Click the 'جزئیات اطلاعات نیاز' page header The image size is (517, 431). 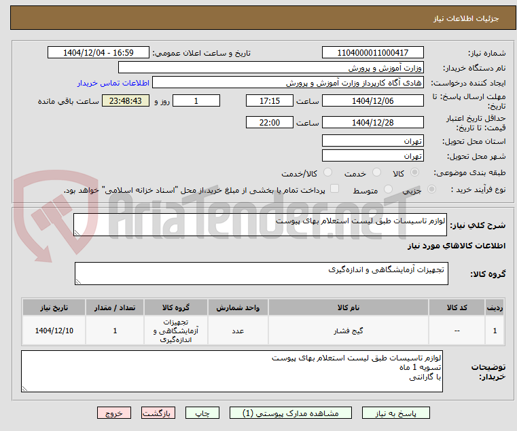point(466,18)
